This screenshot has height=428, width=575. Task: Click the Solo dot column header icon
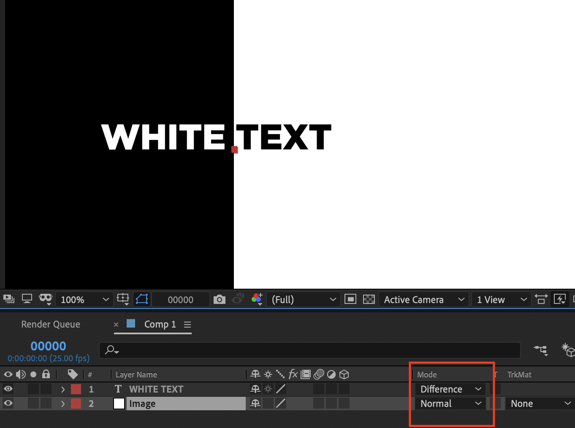(x=33, y=374)
